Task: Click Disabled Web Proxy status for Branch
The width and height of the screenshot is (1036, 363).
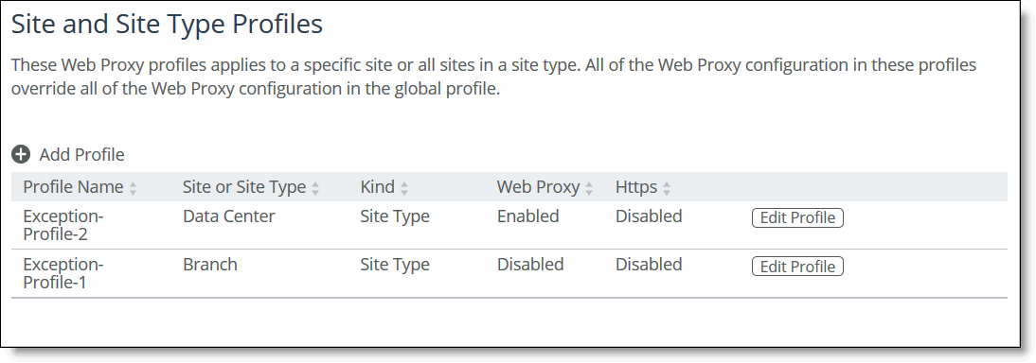Action: coord(530,265)
